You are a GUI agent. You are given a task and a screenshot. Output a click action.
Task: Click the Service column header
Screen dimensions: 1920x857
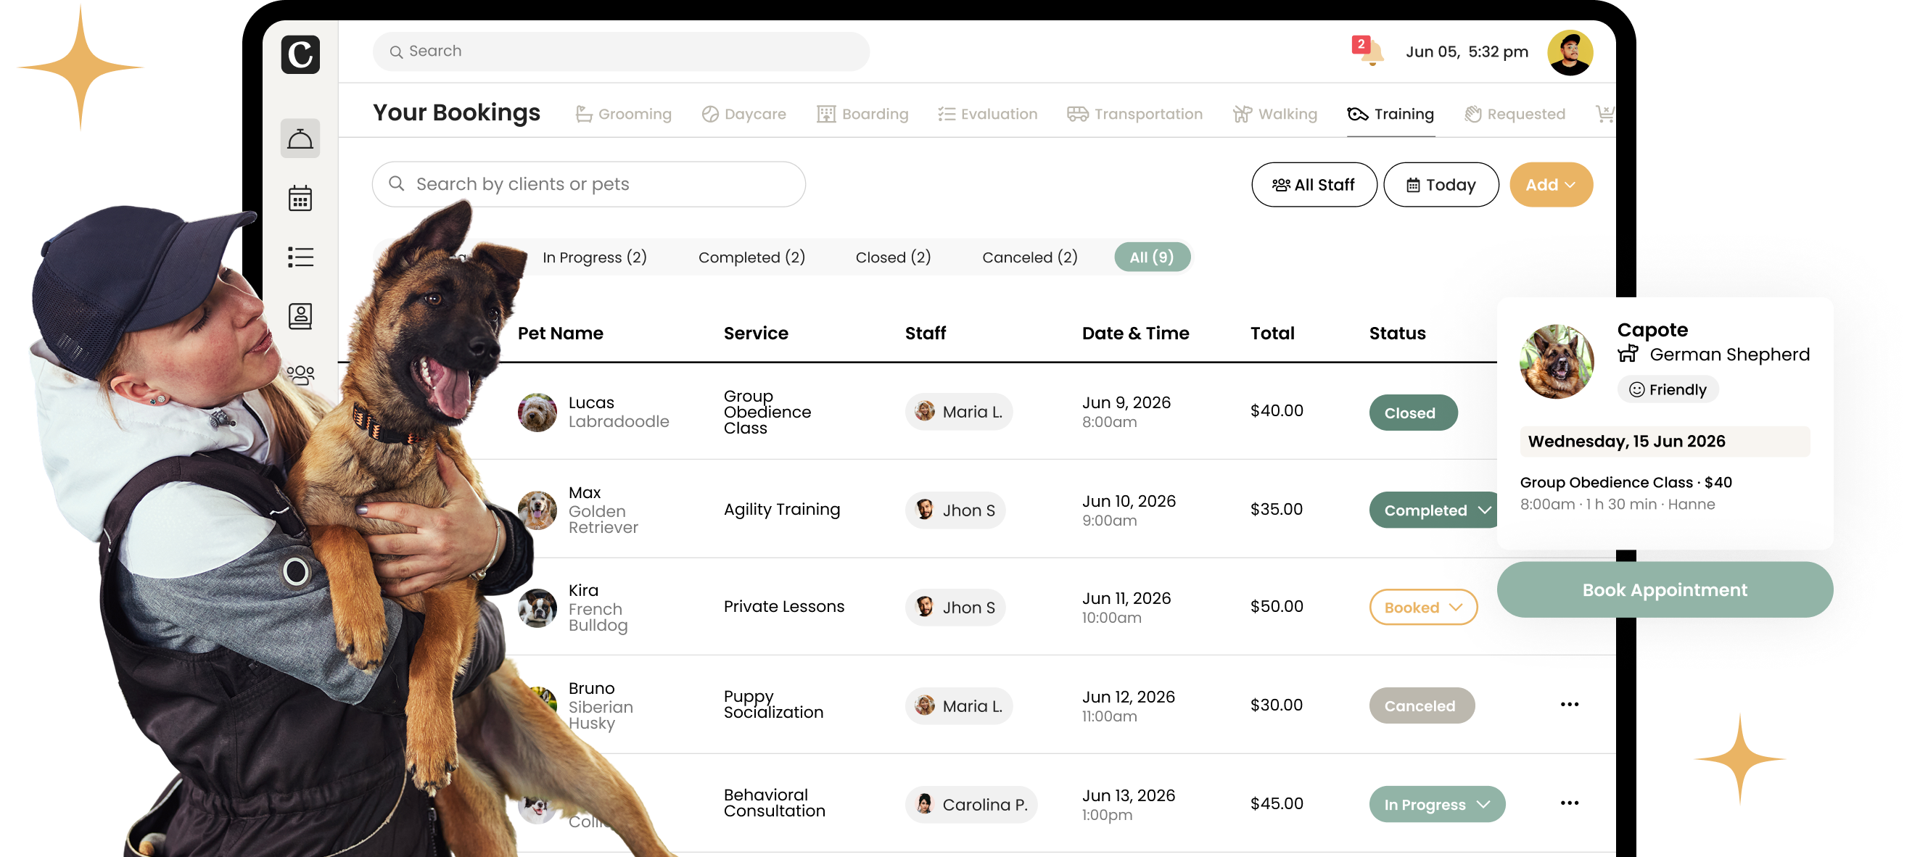coord(756,333)
